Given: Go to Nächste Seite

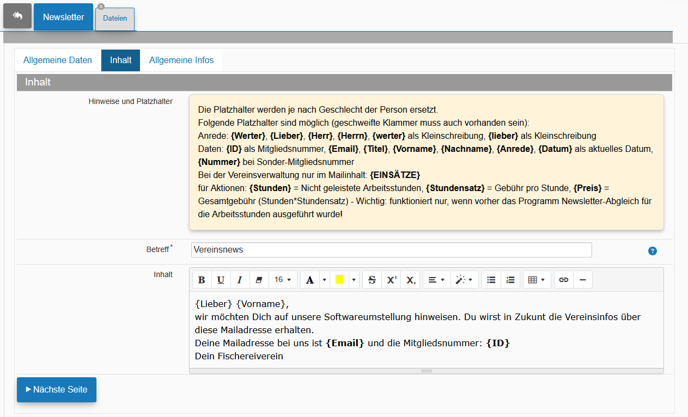Looking at the screenshot, I should coord(57,390).
